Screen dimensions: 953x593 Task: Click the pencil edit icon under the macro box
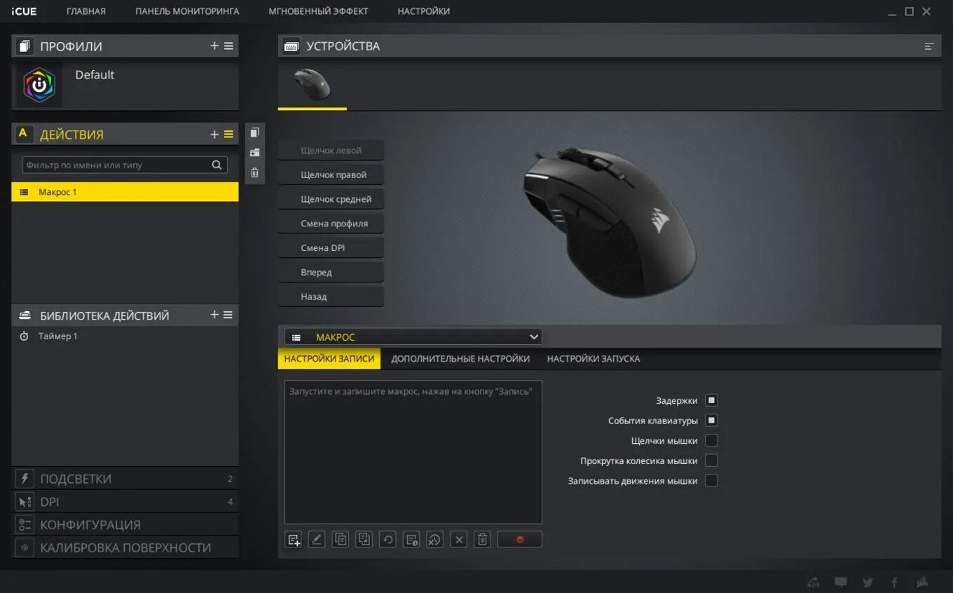(x=317, y=540)
